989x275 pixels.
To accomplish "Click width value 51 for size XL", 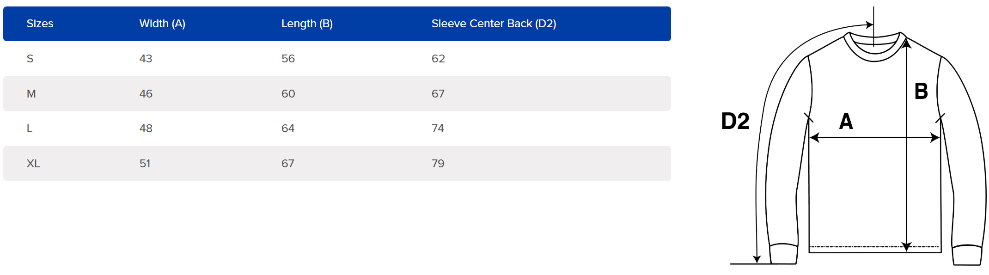I will [x=145, y=164].
